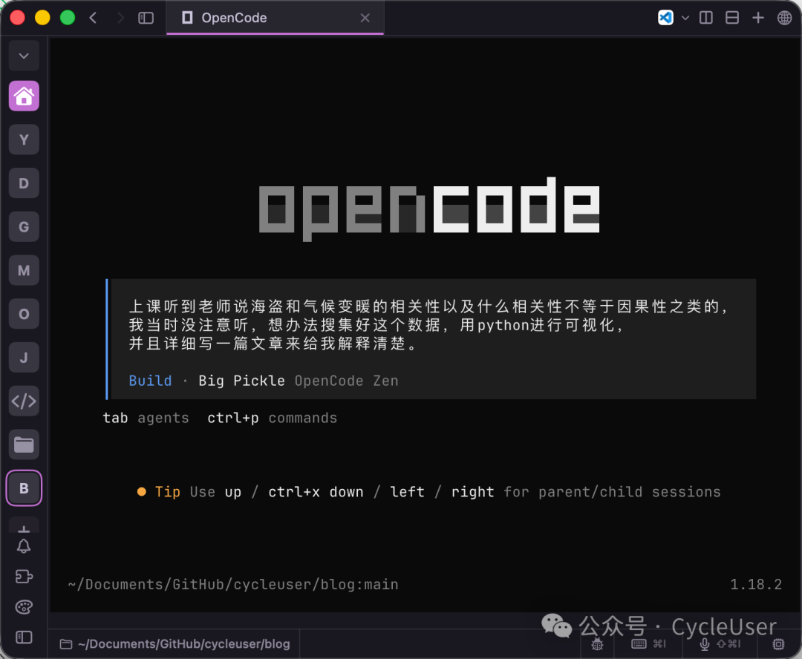Select the O workspace in sidebar
The image size is (802, 659).
[x=24, y=314]
